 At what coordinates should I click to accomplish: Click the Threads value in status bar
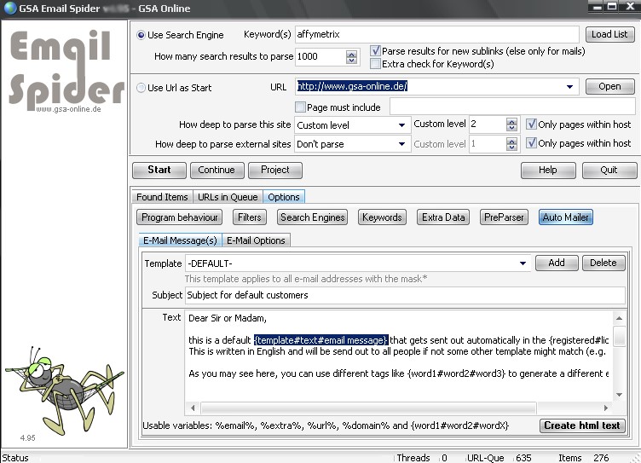point(444,458)
